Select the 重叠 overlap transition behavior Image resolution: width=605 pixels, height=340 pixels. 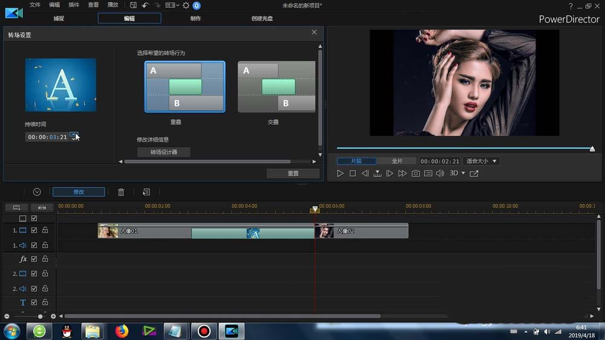[x=185, y=87]
